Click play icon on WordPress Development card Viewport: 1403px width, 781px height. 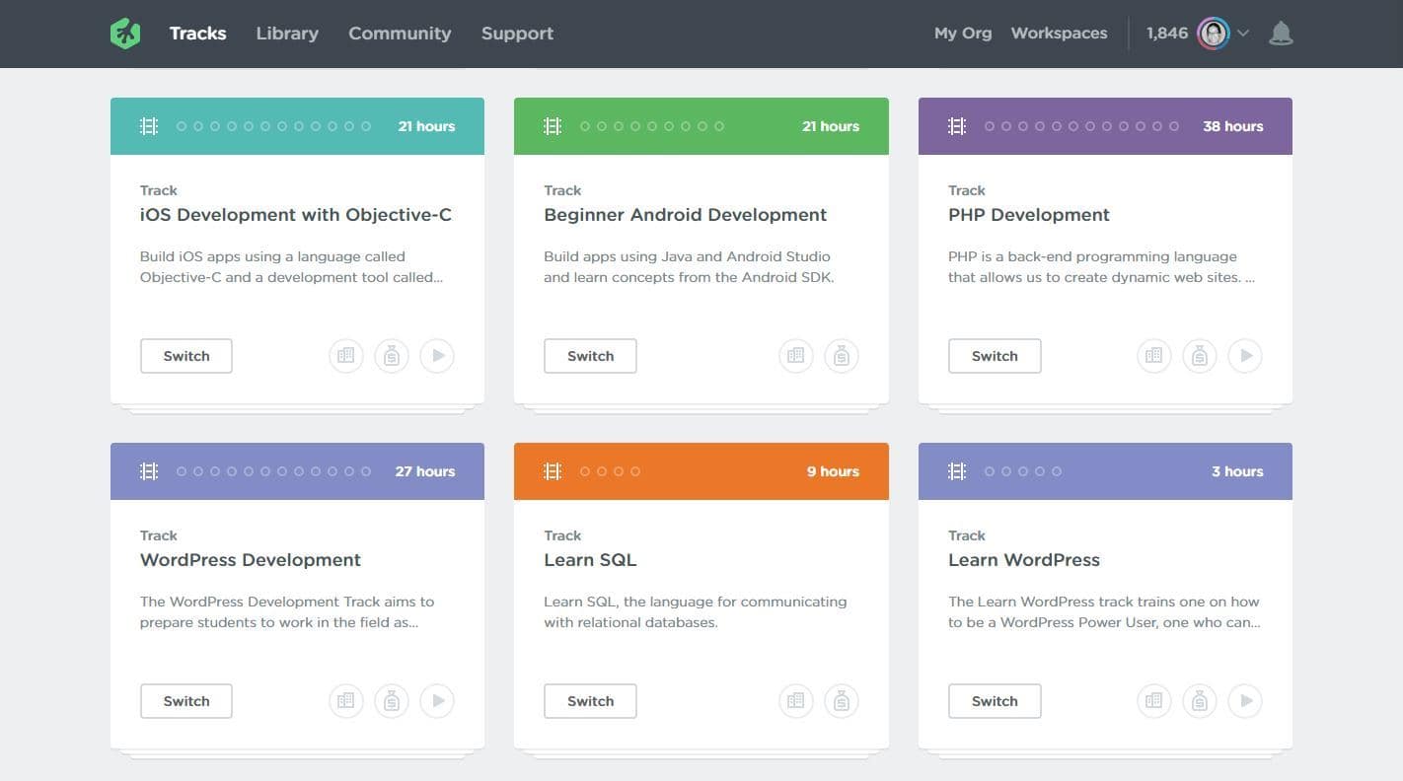click(437, 701)
